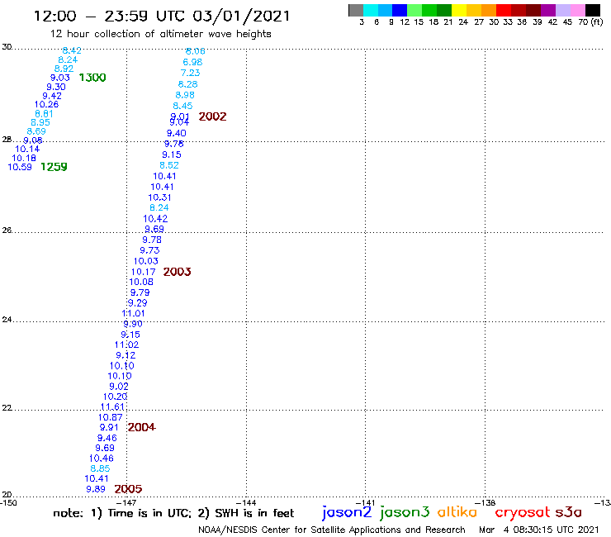
Task: Click the 'Mar 4 08:30:15 UTC 2021' timestamp
Action: coord(539,530)
